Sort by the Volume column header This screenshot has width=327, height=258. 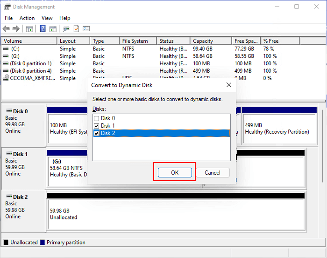[x=28, y=41]
